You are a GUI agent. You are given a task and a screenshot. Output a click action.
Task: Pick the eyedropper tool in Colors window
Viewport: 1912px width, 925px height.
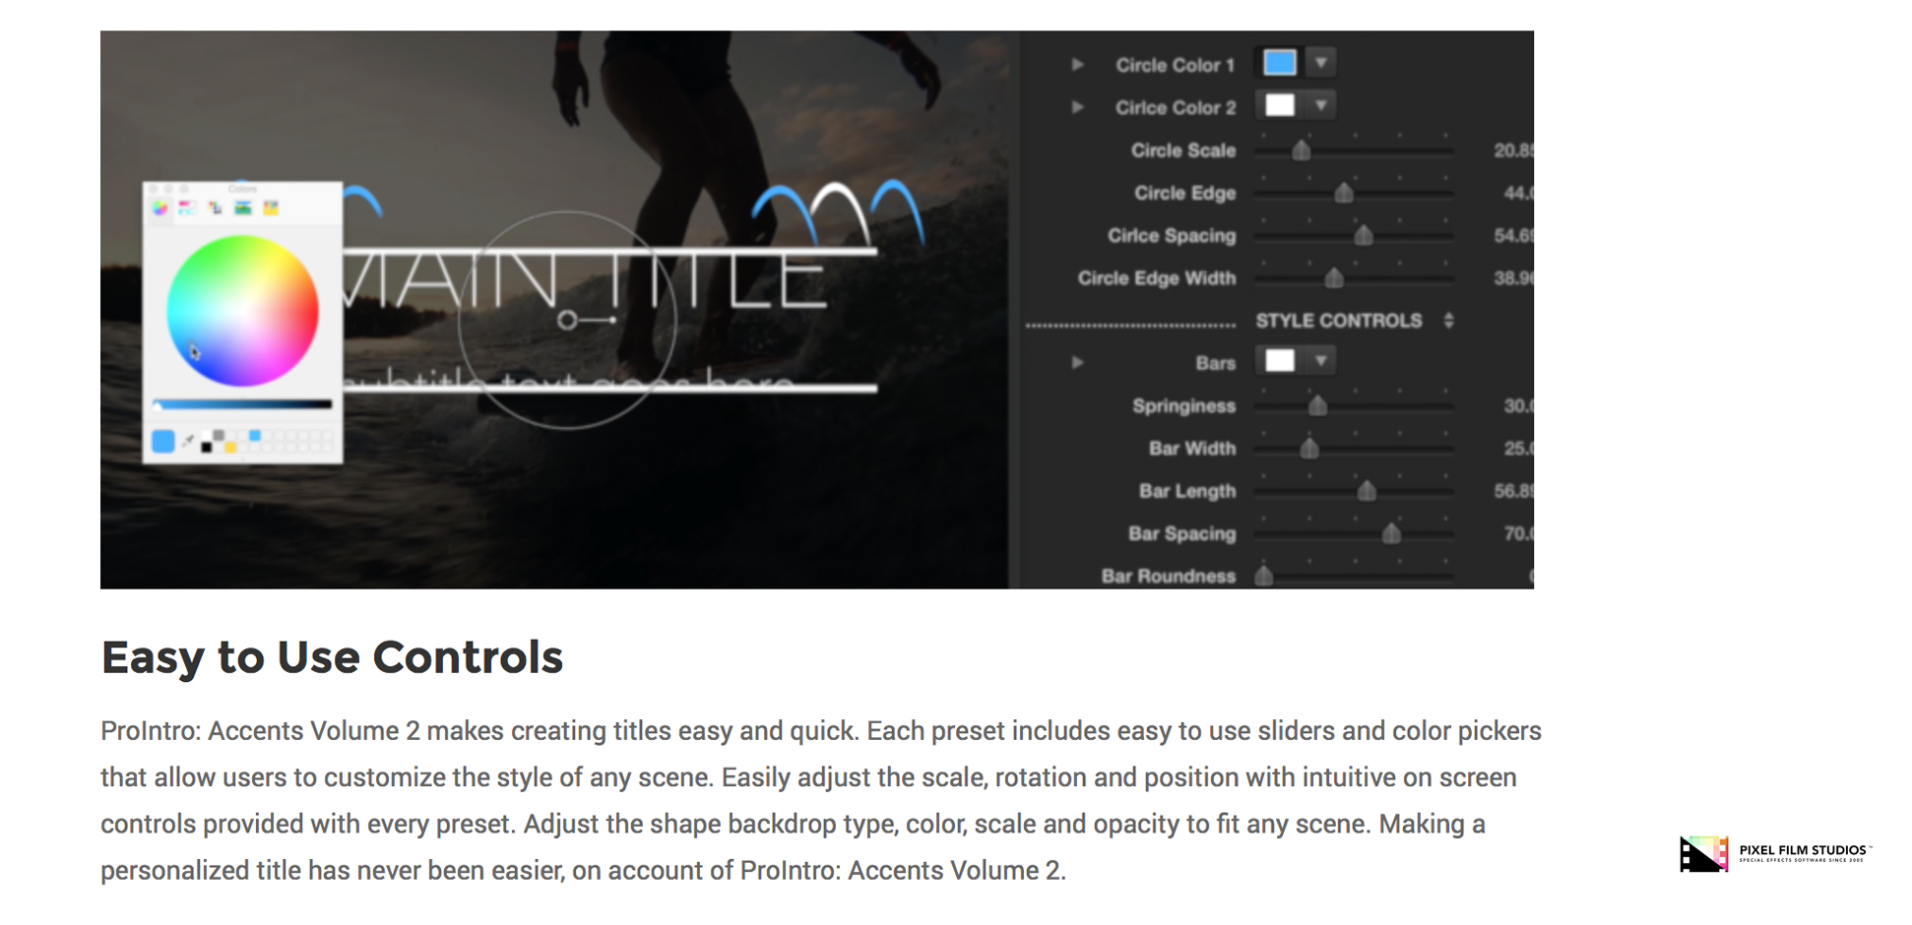pyautogui.click(x=187, y=442)
